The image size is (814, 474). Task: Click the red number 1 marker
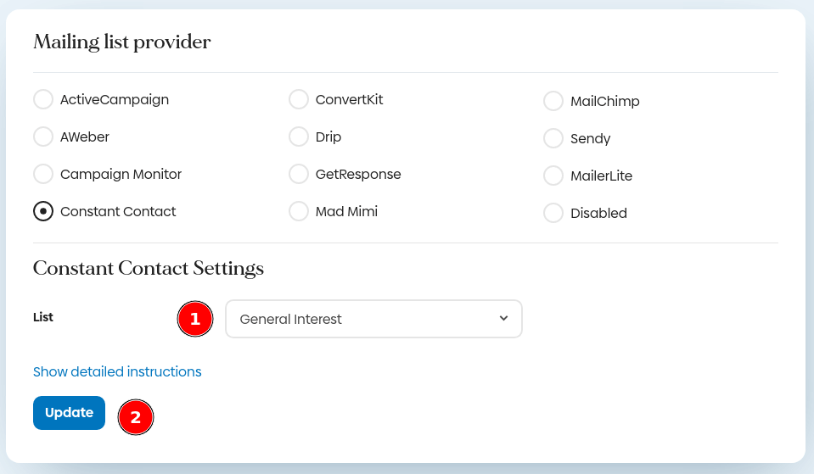(x=195, y=320)
